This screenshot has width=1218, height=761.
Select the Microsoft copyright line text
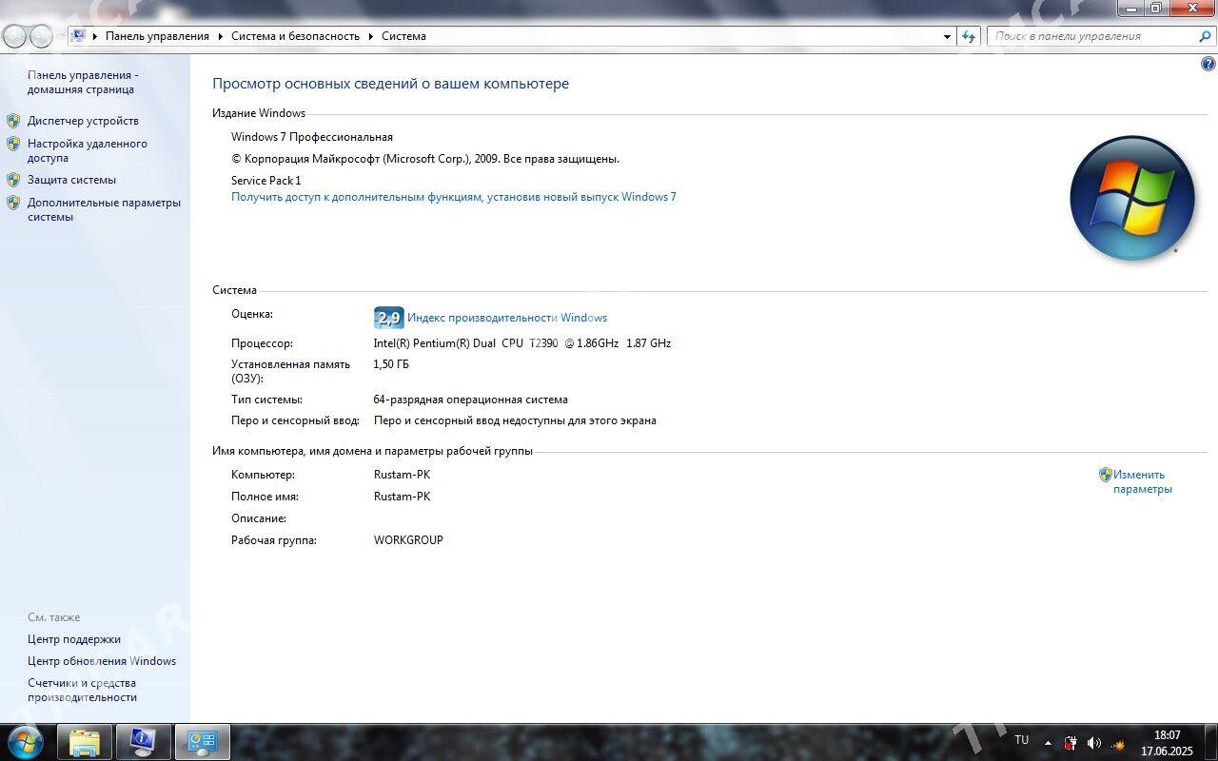click(x=425, y=159)
